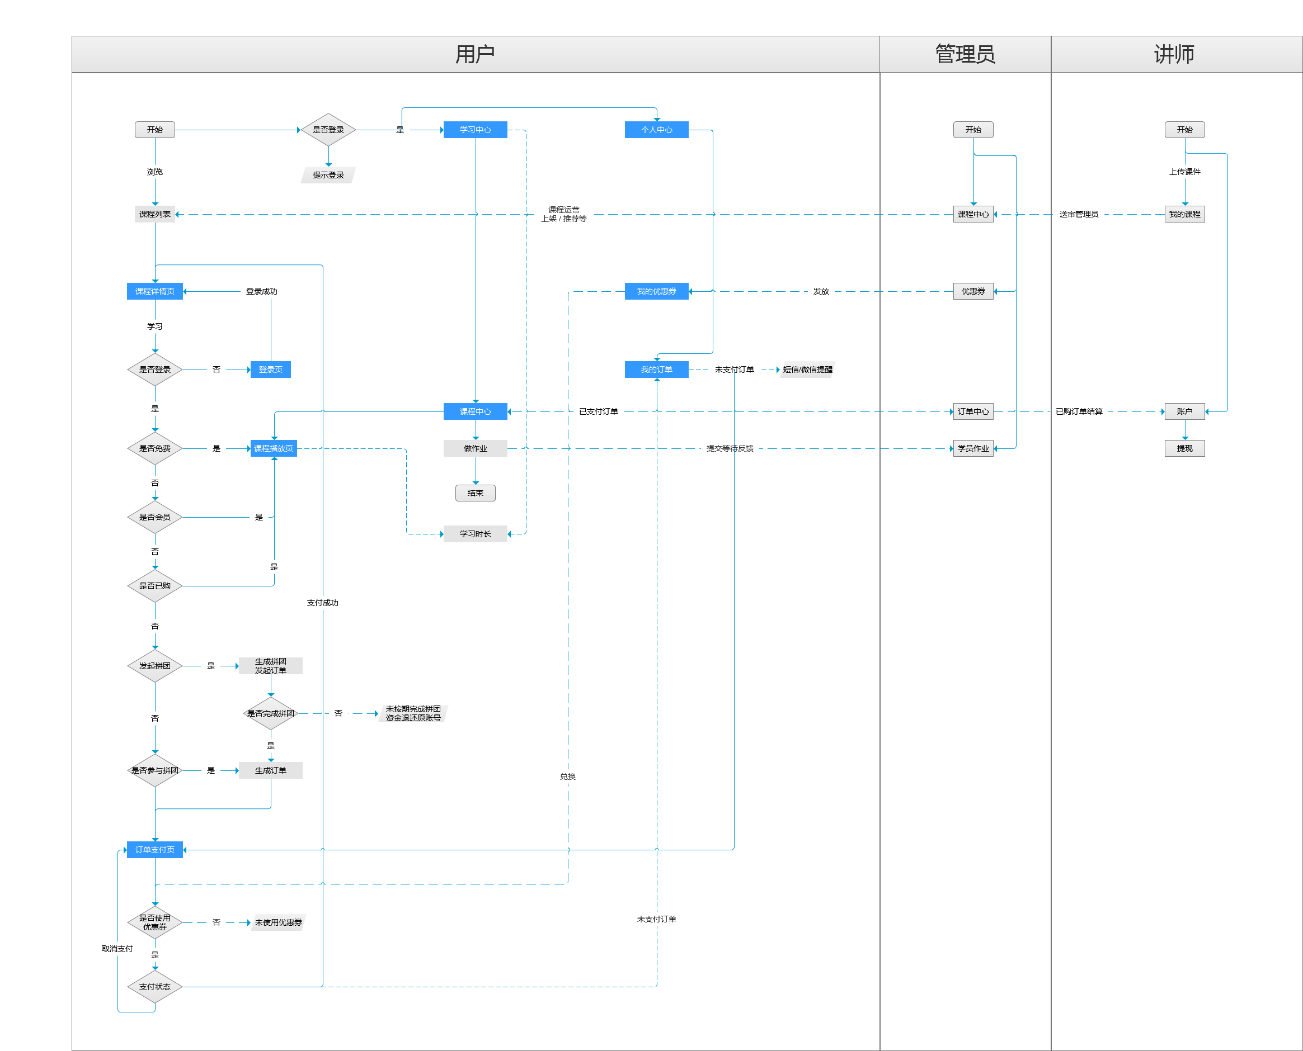Click the 订单中心 box in admin lane

coord(973,411)
